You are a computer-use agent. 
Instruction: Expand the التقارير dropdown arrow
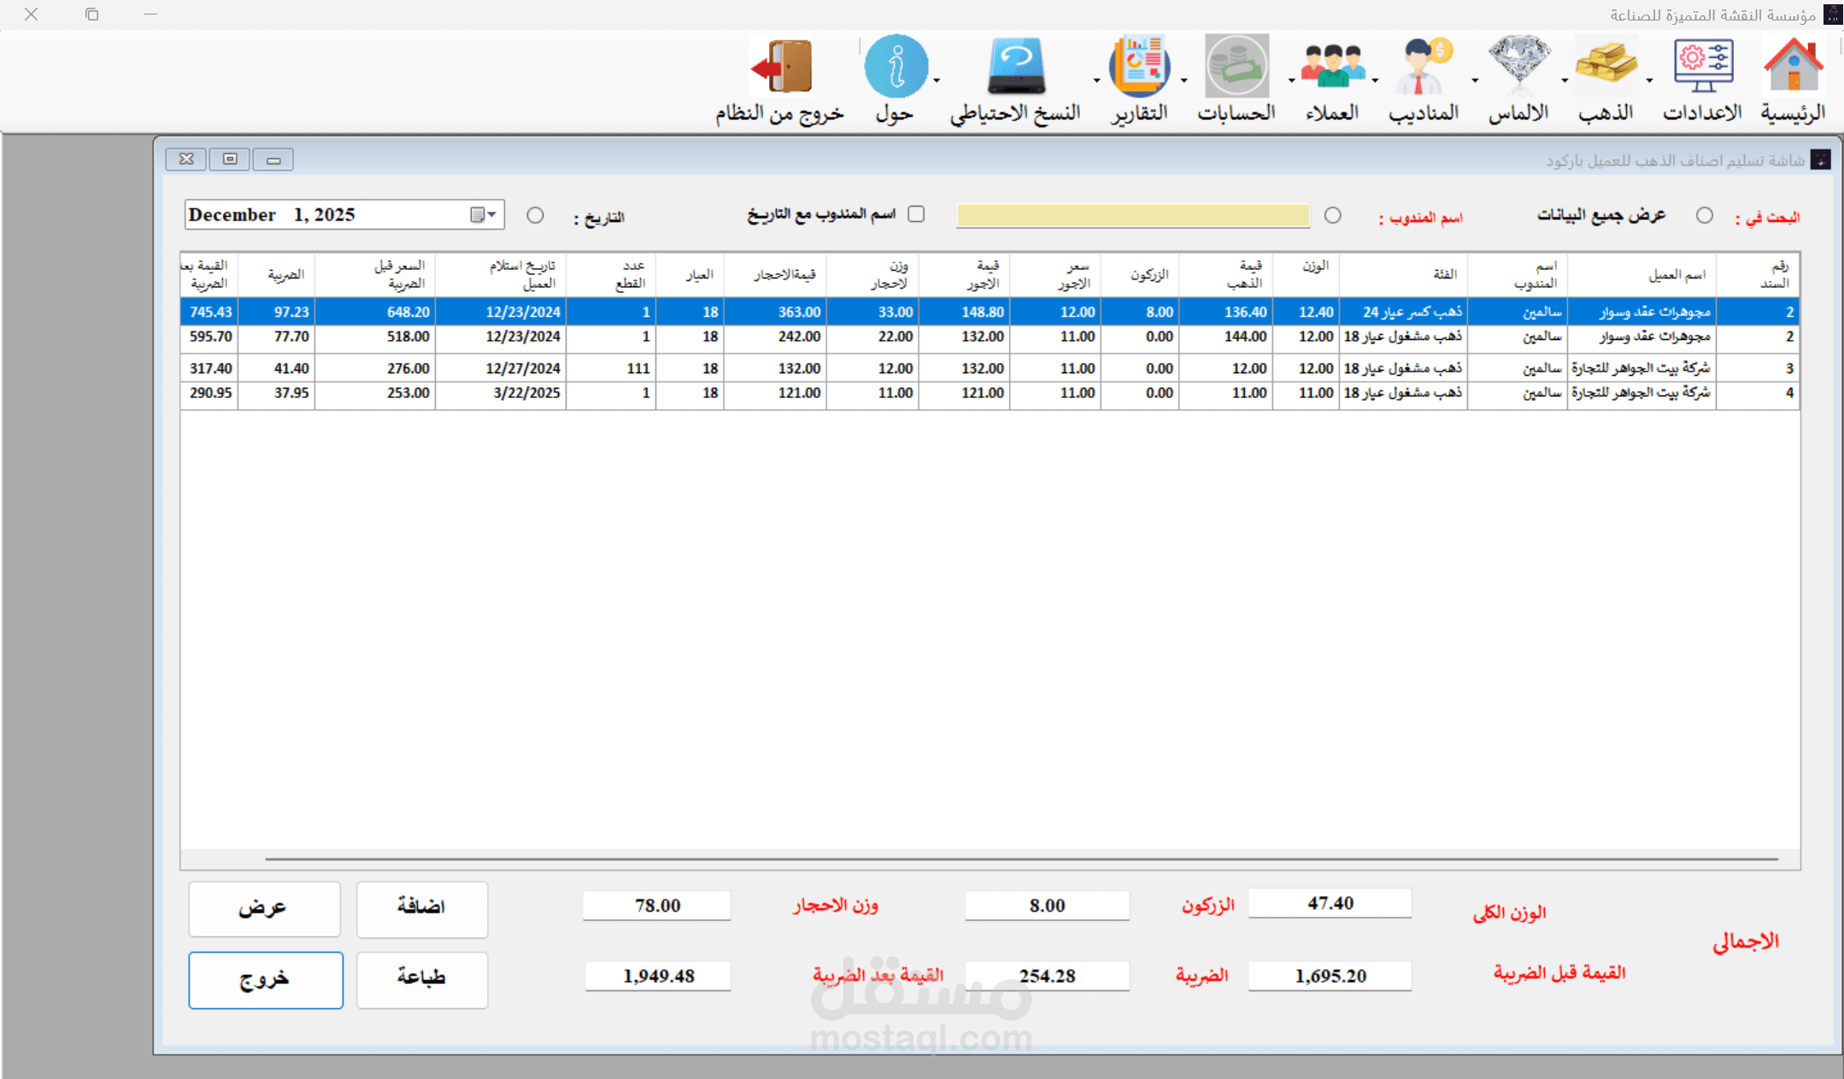point(1096,81)
